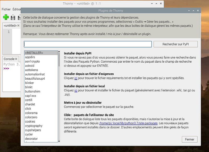Select appdirs in the package list
The image size is (209, 152).
(x=41, y=57)
